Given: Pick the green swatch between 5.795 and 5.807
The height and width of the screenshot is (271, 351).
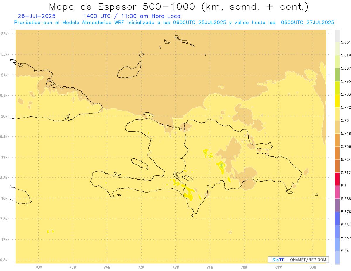Looking at the screenshot, I should point(337,75).
